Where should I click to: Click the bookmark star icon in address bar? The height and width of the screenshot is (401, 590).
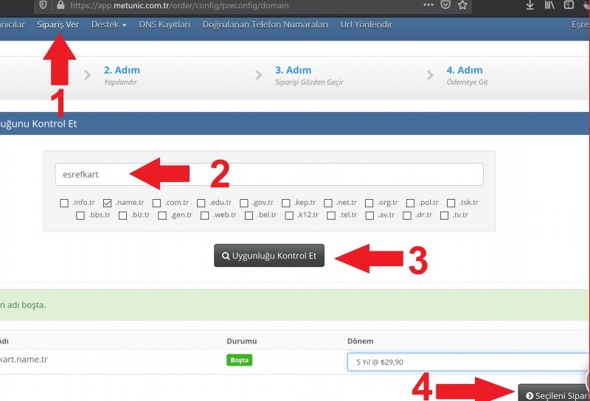pyautogui.click(x=462, y=5)
